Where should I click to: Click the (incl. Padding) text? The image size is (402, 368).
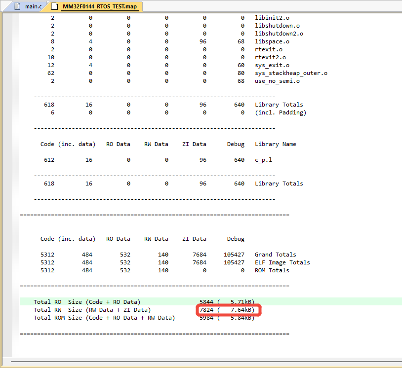281,112
